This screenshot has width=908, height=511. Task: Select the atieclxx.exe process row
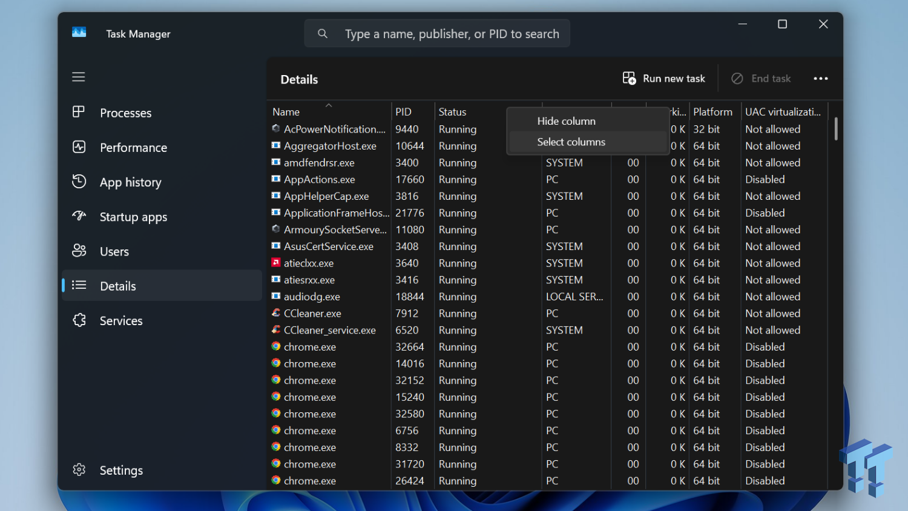pyautogui.click(x=309, y=263)
